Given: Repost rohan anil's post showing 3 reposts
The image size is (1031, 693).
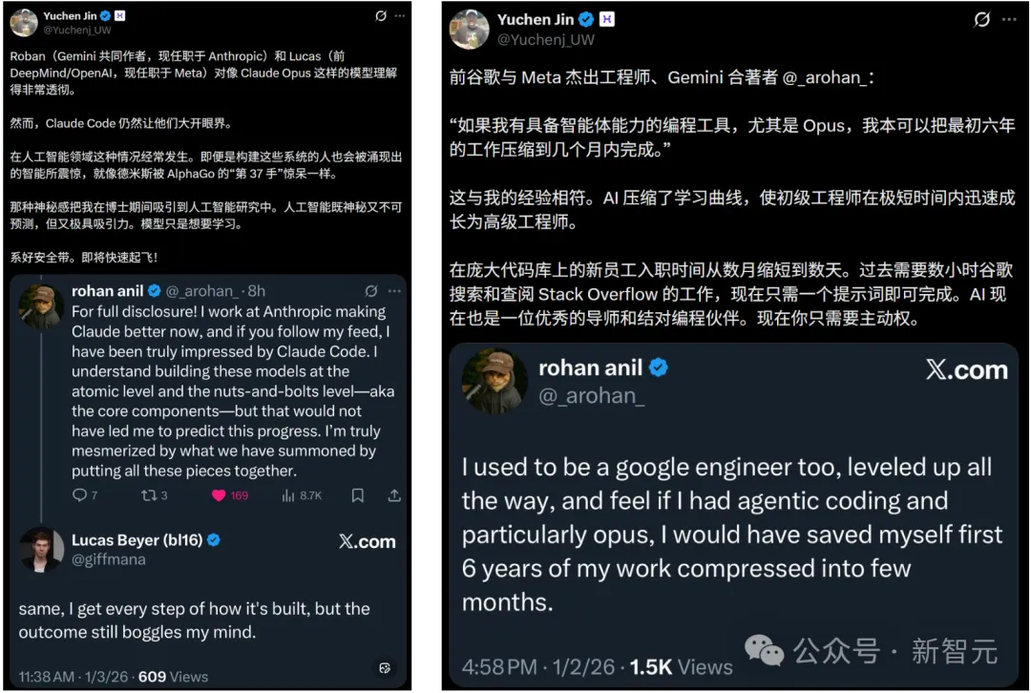Looking at the screenshot, I should coord(148,495).
